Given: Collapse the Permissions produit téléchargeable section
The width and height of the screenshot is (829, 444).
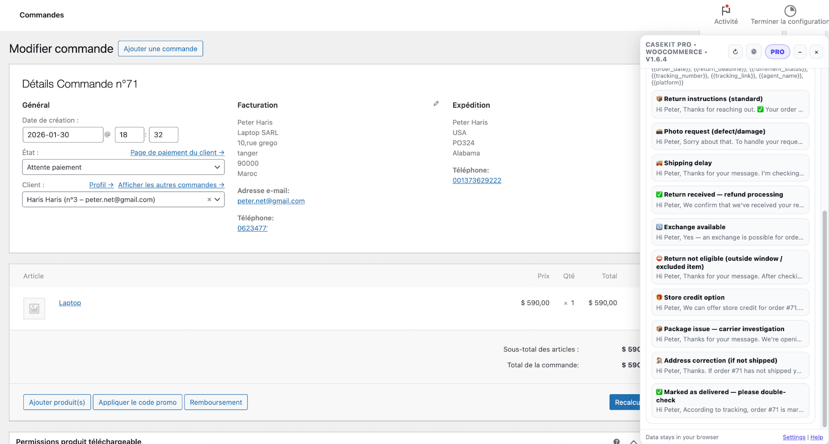Looking at the screenshot, I should 633,442.
